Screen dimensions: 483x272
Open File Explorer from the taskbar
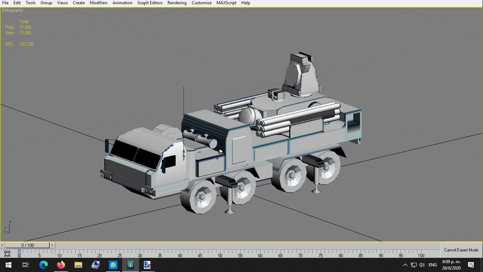(78, 265)
